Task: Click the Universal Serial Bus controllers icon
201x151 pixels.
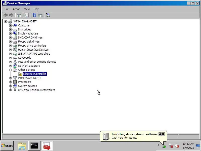Action: tap(15, 90)
